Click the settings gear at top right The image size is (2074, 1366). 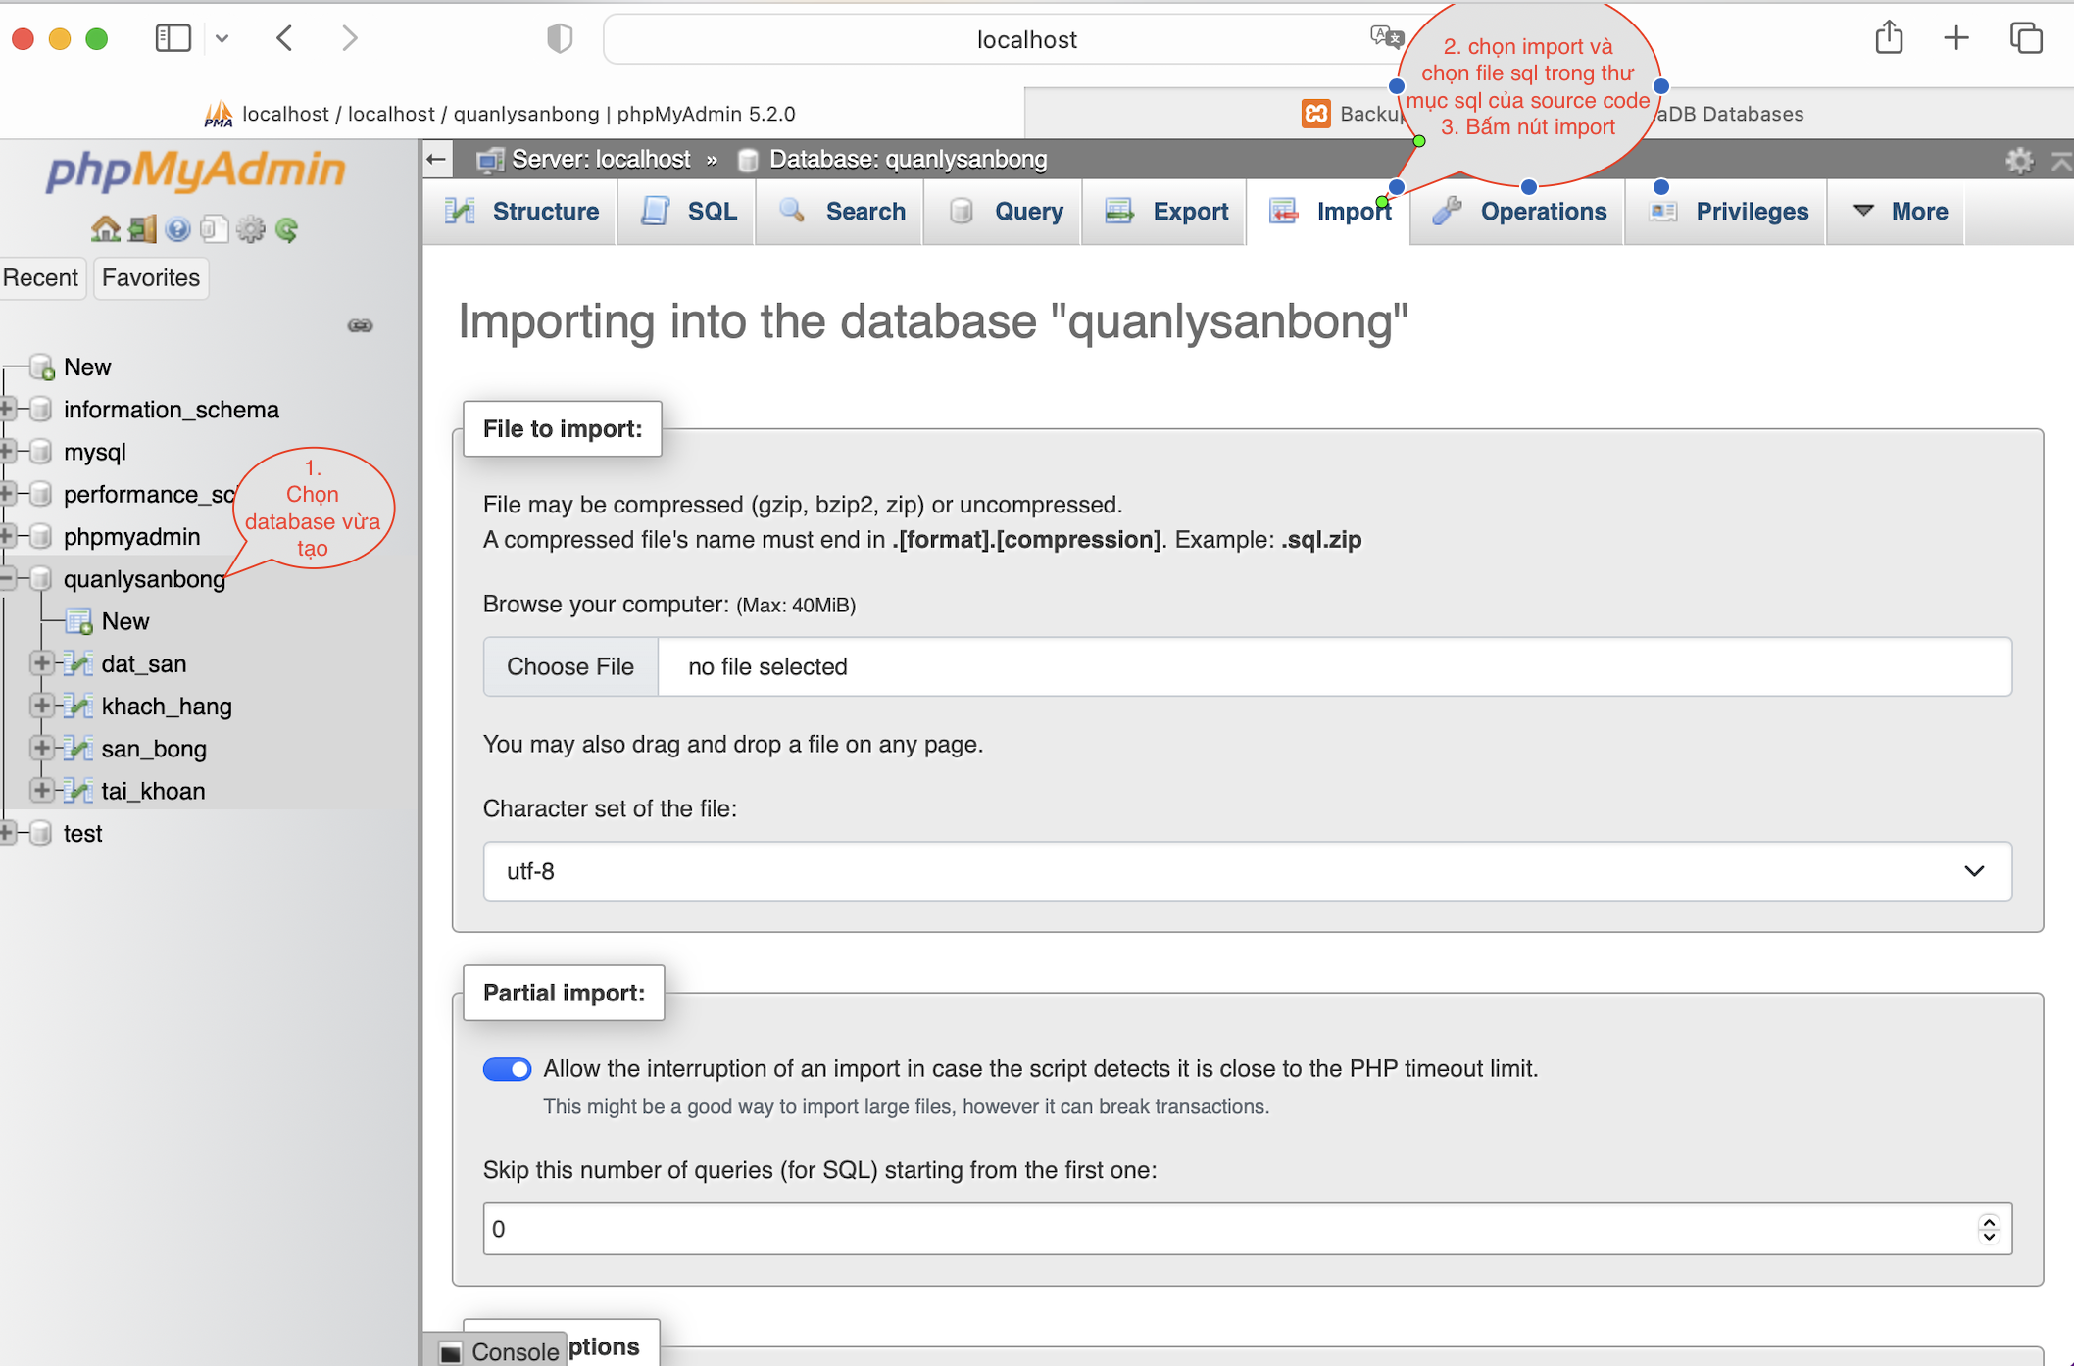click(x=2019, y=160)
